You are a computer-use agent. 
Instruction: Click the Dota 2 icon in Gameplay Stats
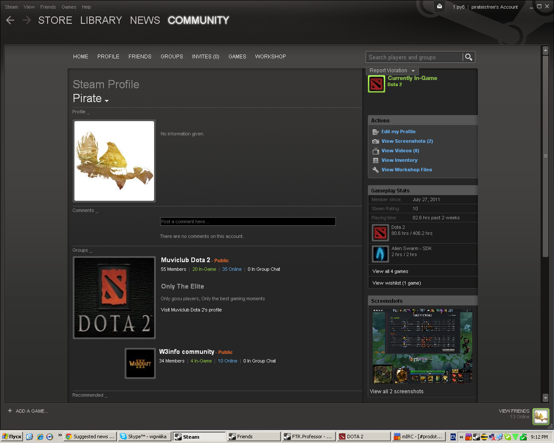click(x=380, y=233)
